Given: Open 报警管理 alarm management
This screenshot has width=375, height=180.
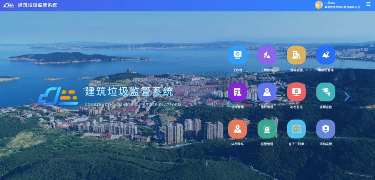Looking at the screenshot, I should [267, 129].
